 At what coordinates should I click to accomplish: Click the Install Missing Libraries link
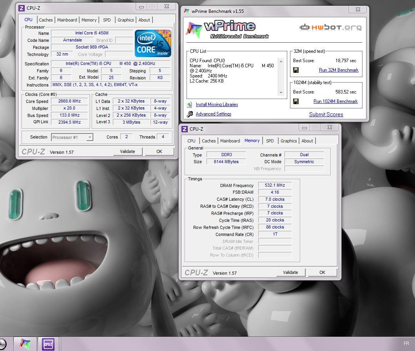tap(217, 104)
